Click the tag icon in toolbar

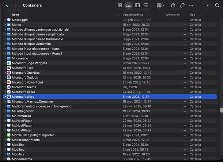coord(182,5)
